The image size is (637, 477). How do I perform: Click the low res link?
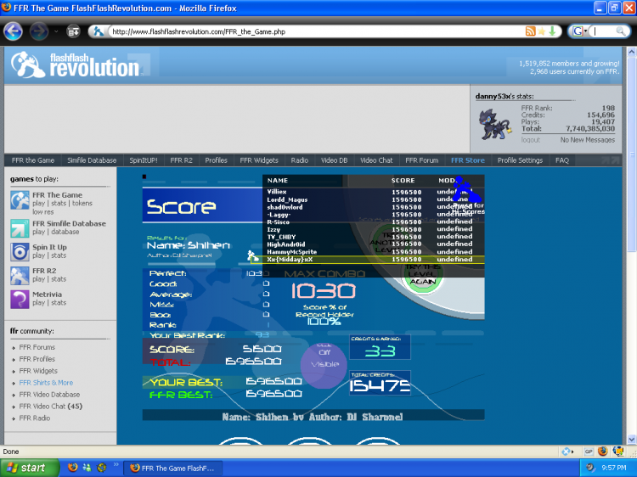[x=43, y=212]
